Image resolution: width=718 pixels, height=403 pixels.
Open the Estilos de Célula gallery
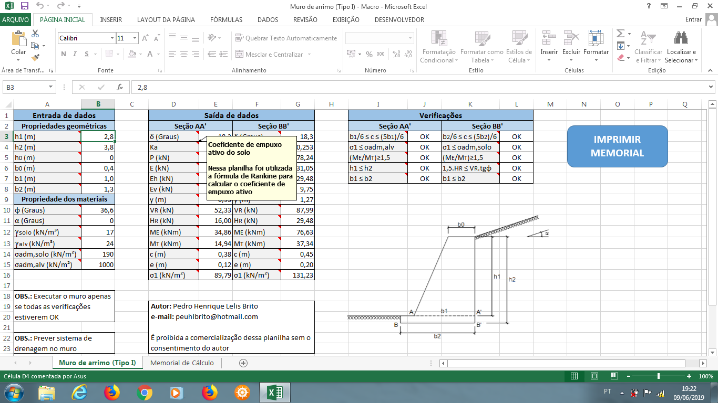519,47
